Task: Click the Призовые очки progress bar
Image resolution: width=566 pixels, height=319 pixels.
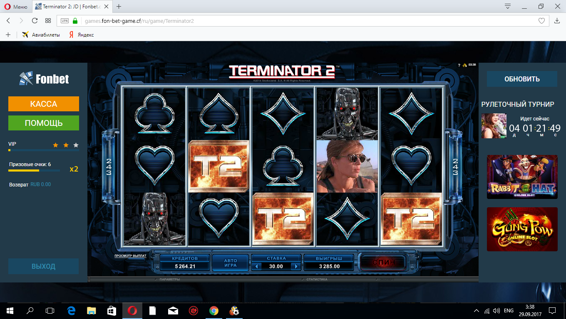Action: 34,170
